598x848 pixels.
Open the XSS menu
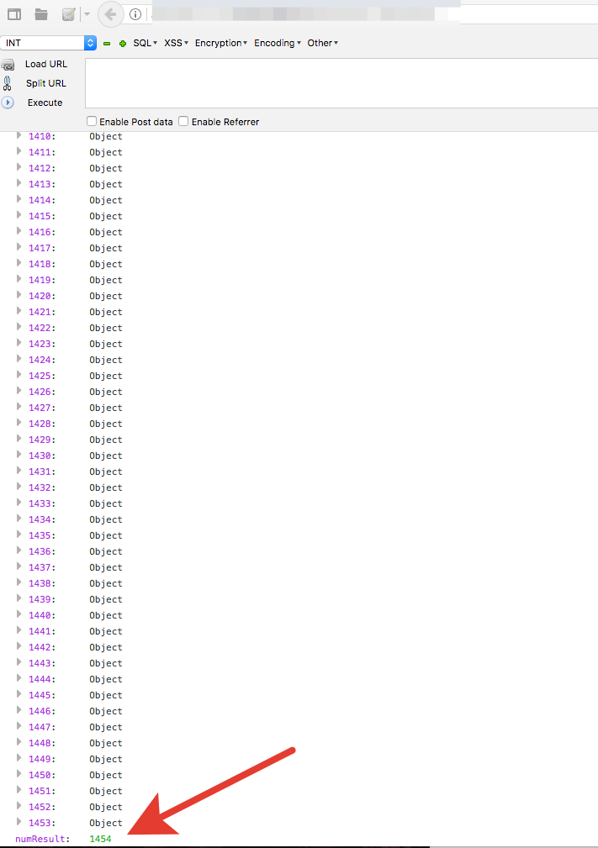click(176, 43)
